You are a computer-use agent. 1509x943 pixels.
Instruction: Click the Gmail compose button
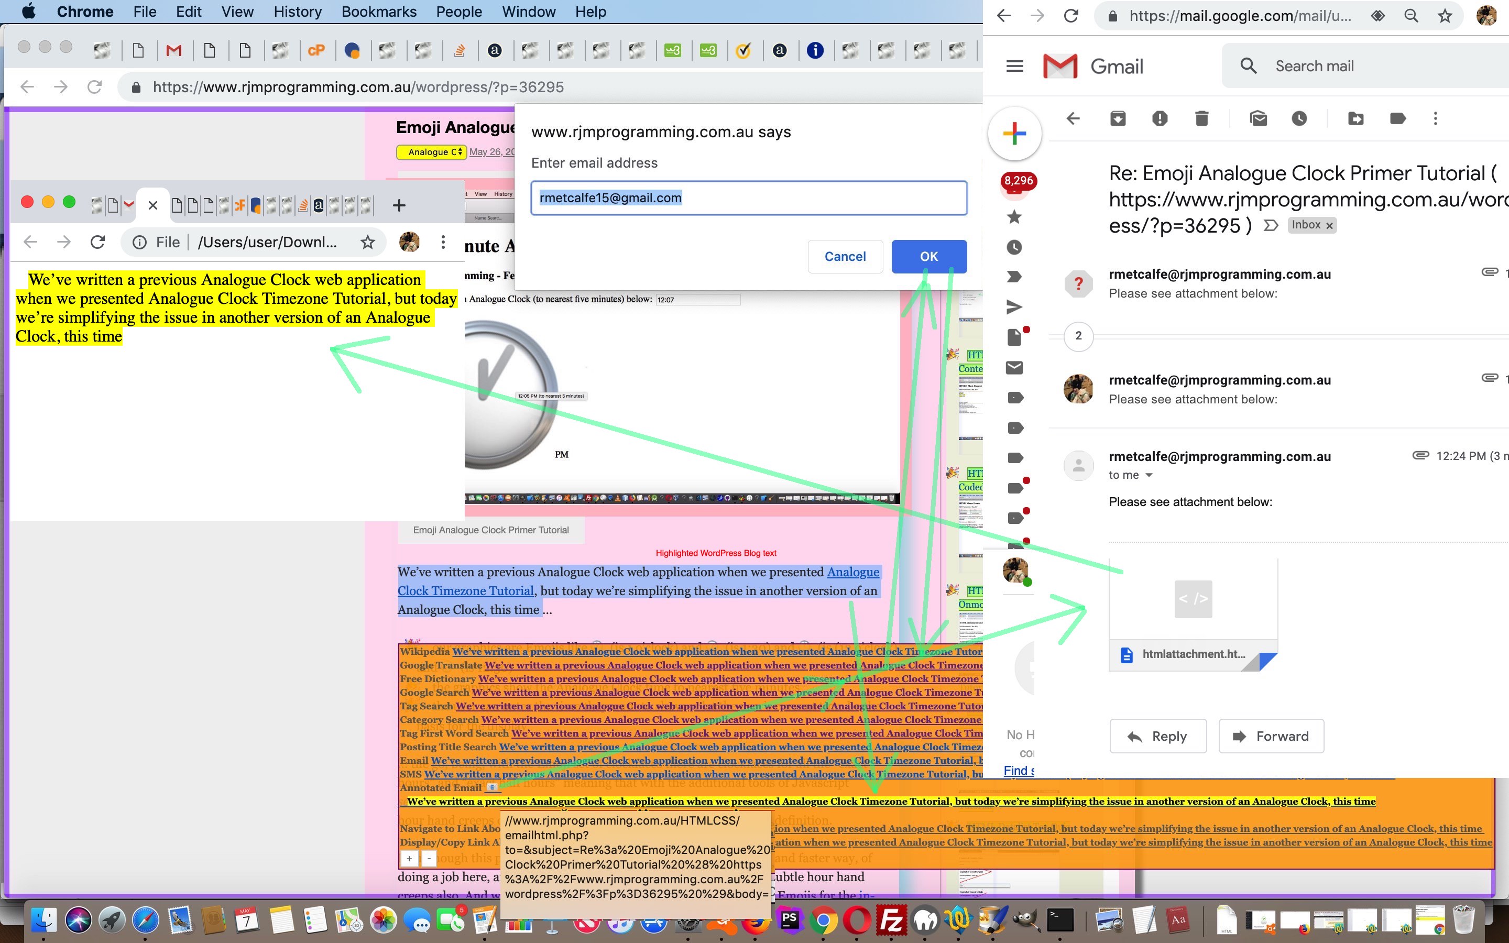[1015, 131]
